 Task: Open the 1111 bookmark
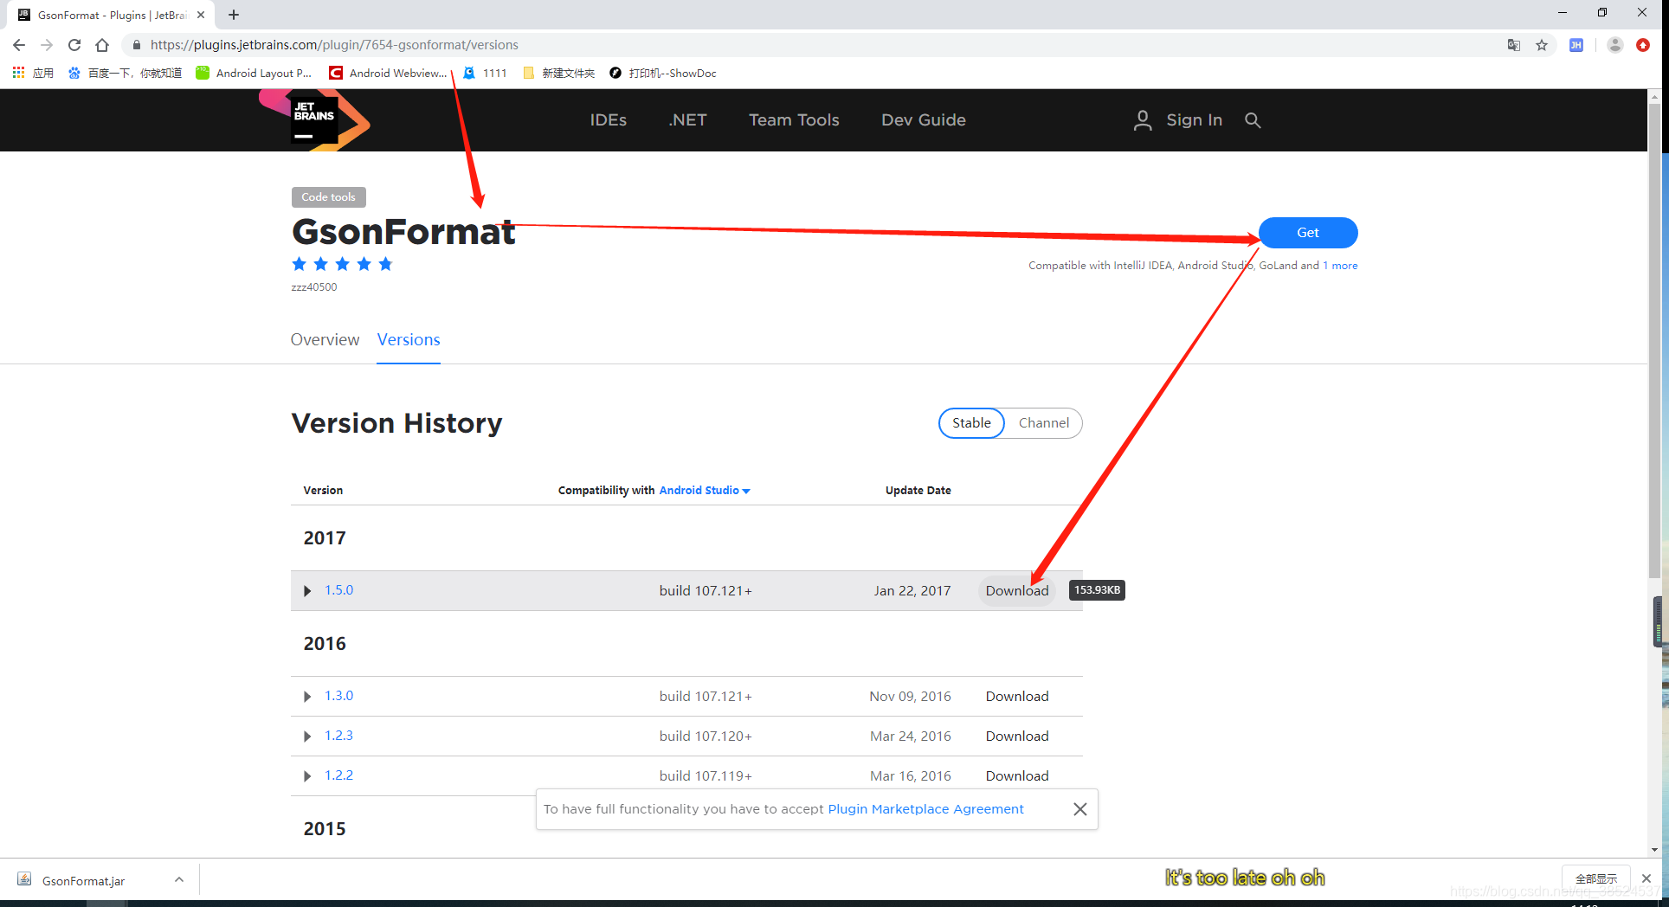(485, 73)
